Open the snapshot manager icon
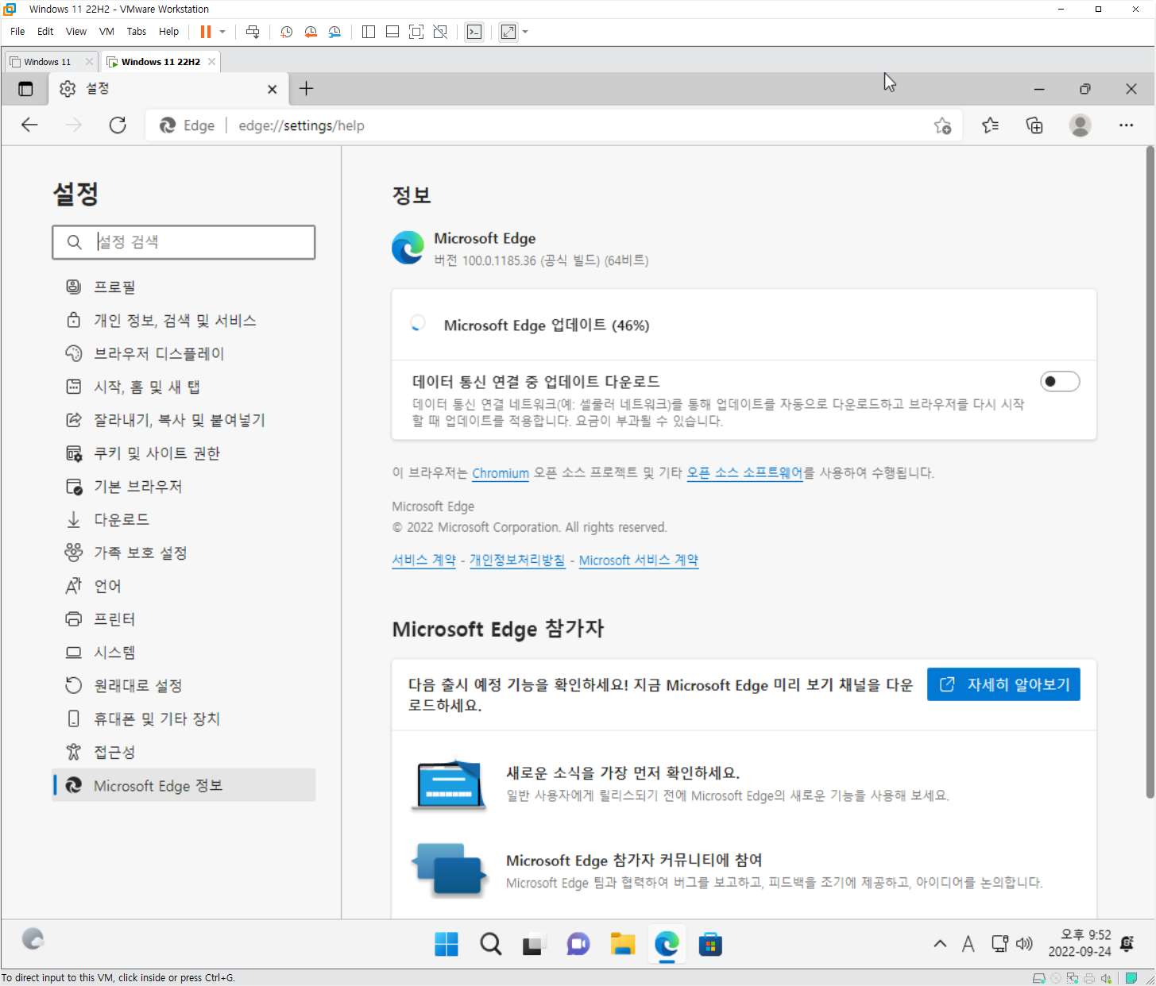The width and height of the screenshot is (1156, 986). point(334,32)
